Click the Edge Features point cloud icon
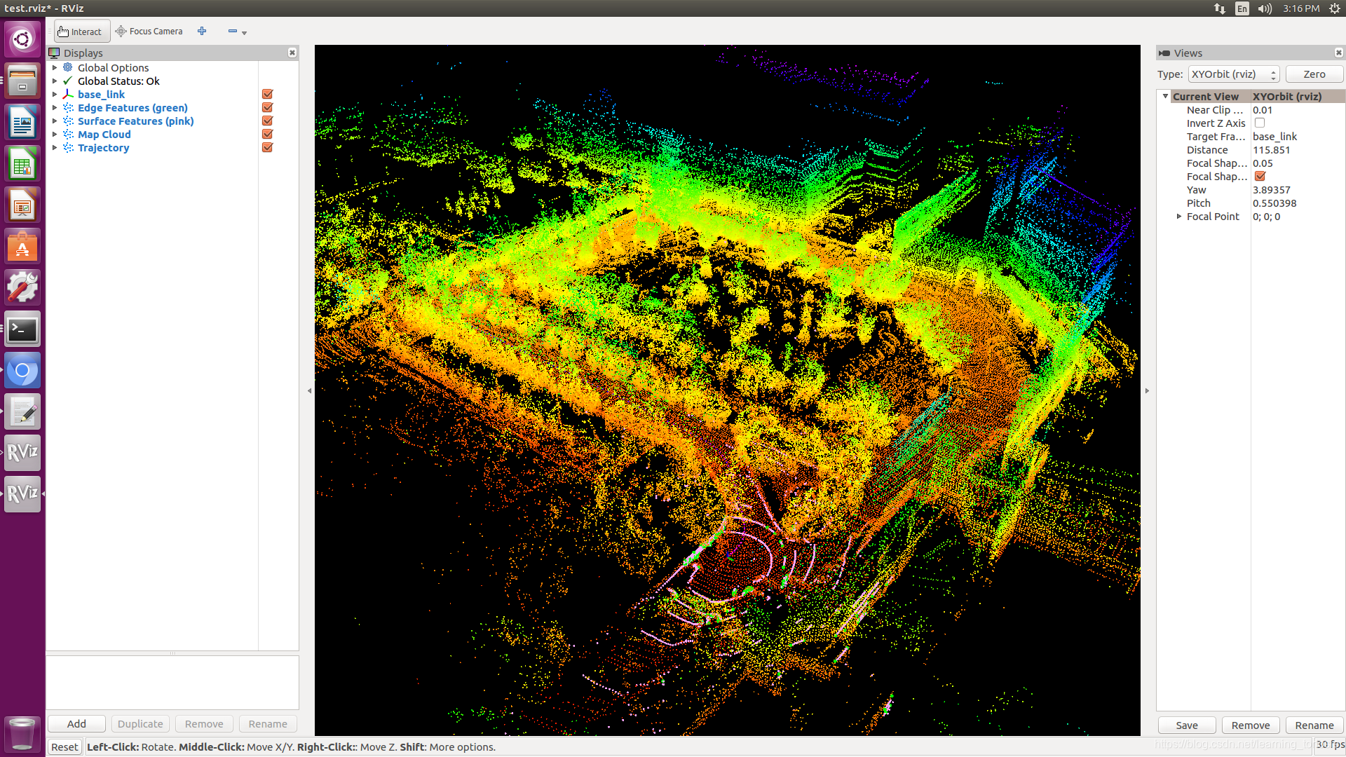Image resolution: width=1346 pixels, height=757 pixels. click(x=68, y=108)
